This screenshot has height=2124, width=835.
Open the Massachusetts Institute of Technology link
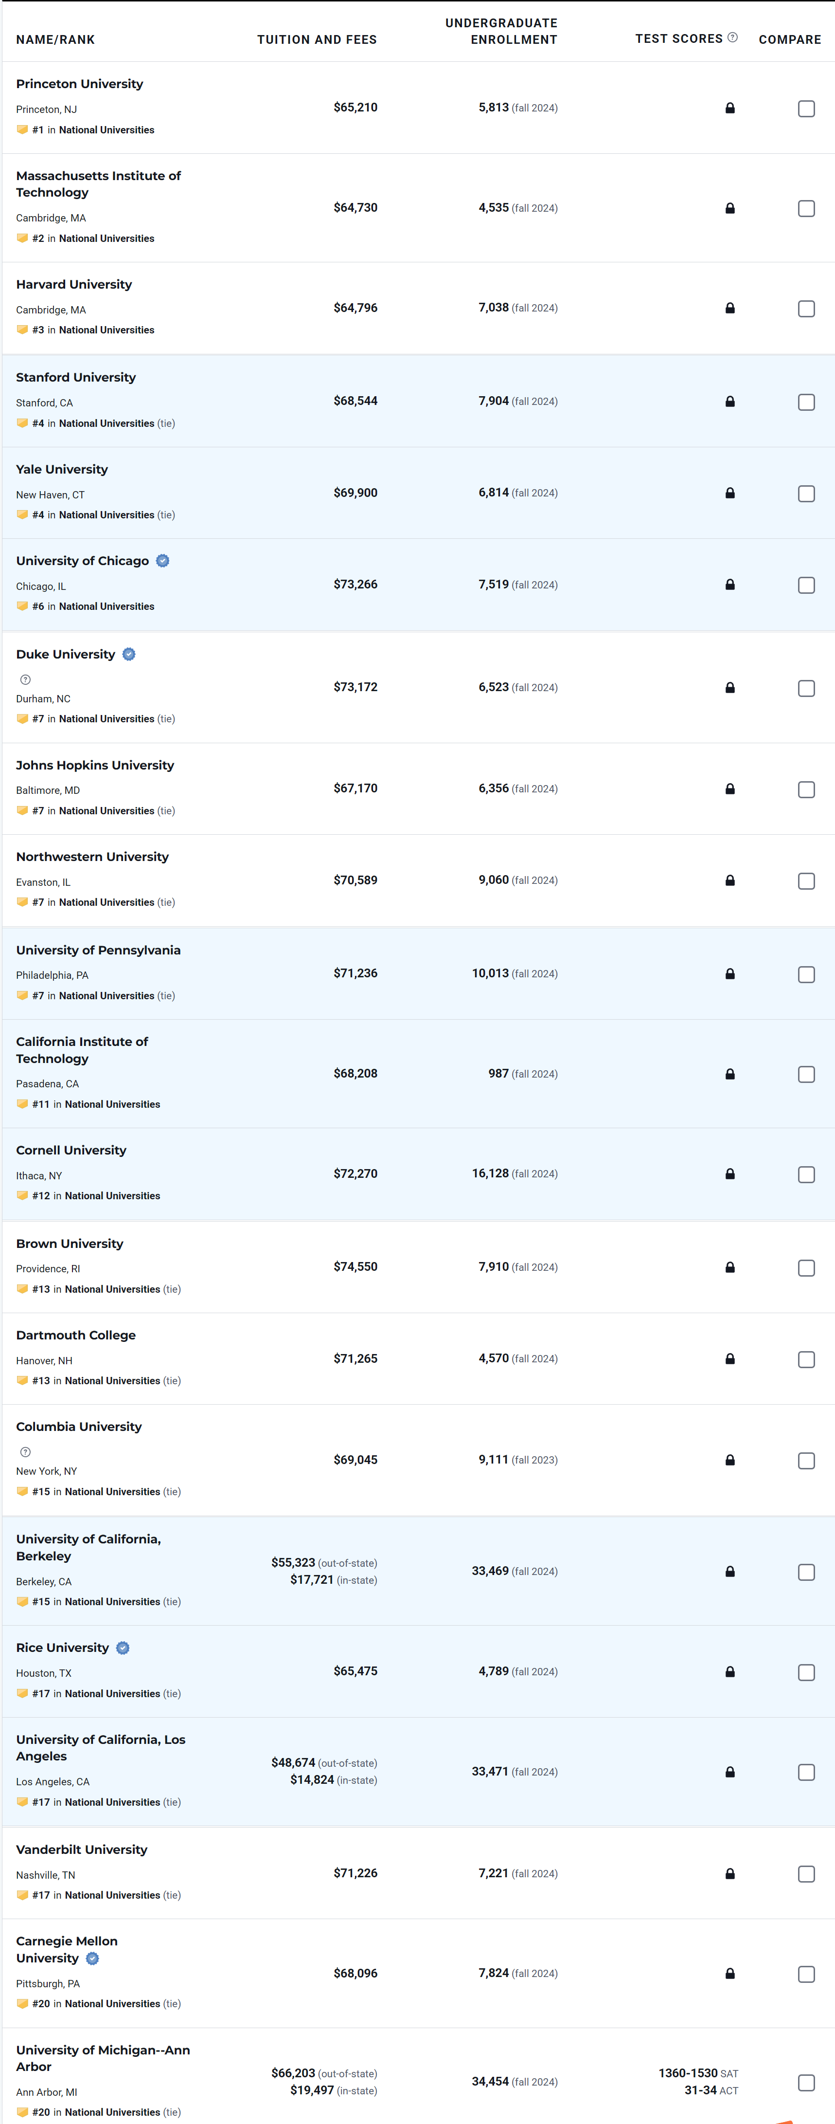pos(98,184)
